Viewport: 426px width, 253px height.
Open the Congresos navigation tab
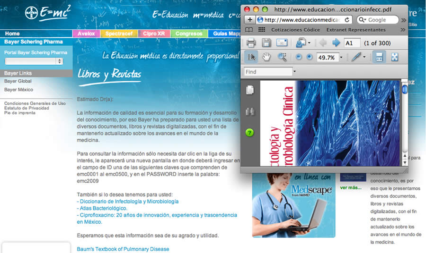tap(189, 34)
